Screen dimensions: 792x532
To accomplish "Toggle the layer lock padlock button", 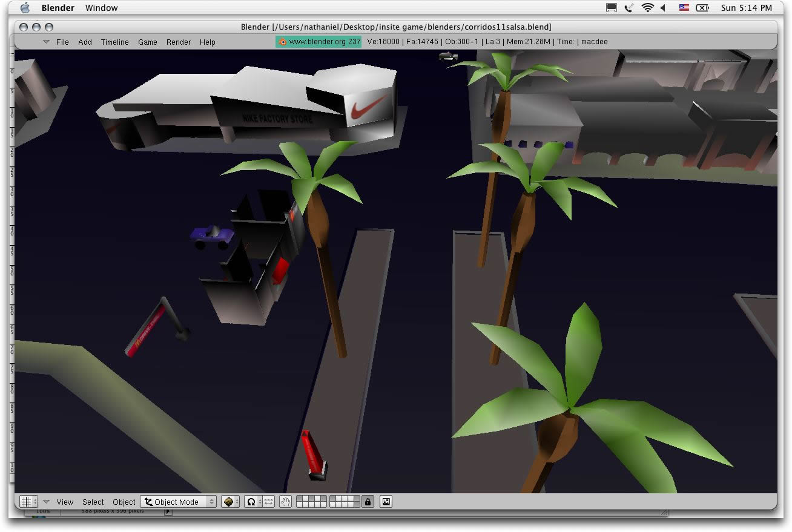I will point(368,502).
